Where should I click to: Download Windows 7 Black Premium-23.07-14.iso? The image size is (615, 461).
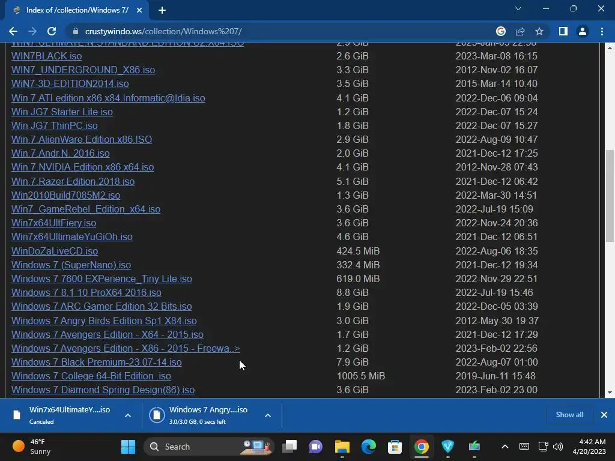pyautogui.click(x=97, y=362)
